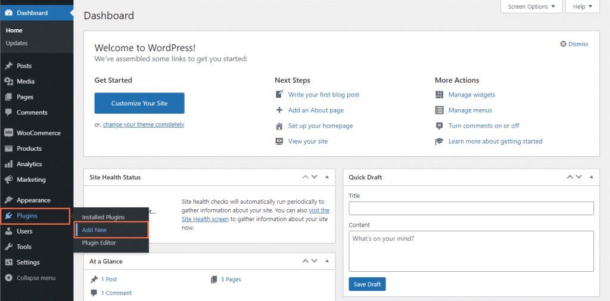The image size is (610, 301).
Task: Click the list icon beside Manage menus
Action: 439,110
